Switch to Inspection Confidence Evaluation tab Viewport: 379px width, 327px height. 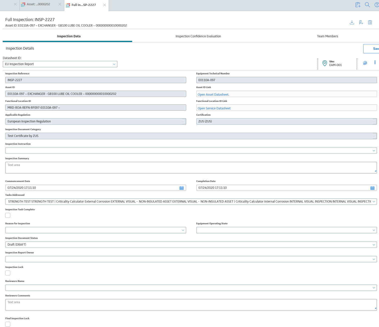pos(198,36)
